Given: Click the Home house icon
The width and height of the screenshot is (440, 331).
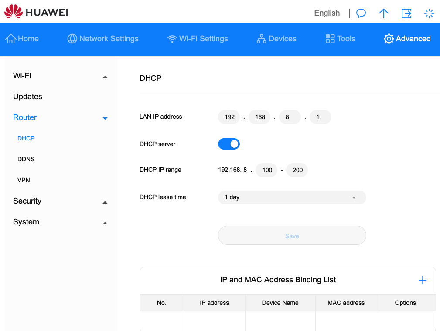Looking at the screenshot, I should (10, 39).
